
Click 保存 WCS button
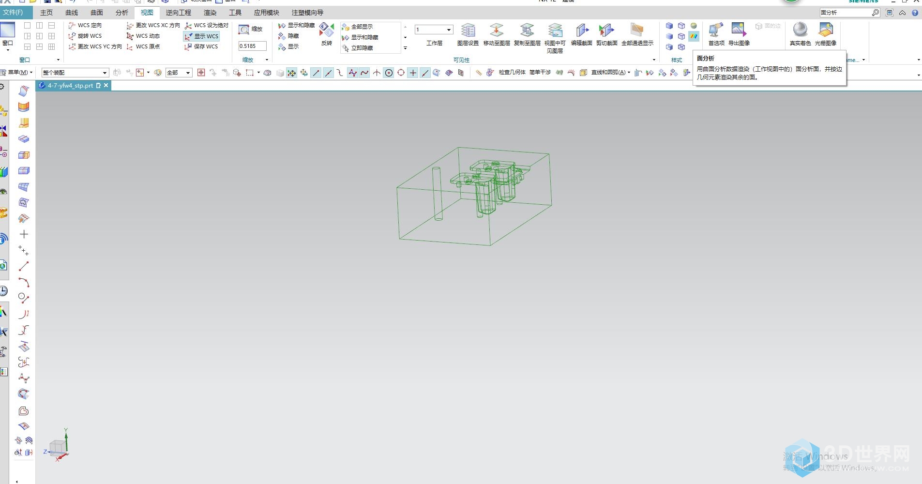pyautogui.click(x=201, y=46)
